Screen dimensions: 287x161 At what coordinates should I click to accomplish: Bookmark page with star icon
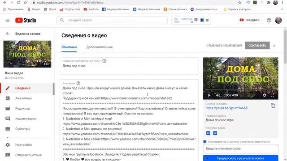(x=239, y=3)
